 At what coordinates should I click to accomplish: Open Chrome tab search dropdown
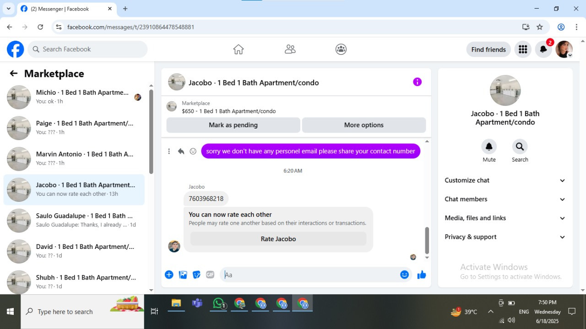pyautogui.click(x=8, y=9)
